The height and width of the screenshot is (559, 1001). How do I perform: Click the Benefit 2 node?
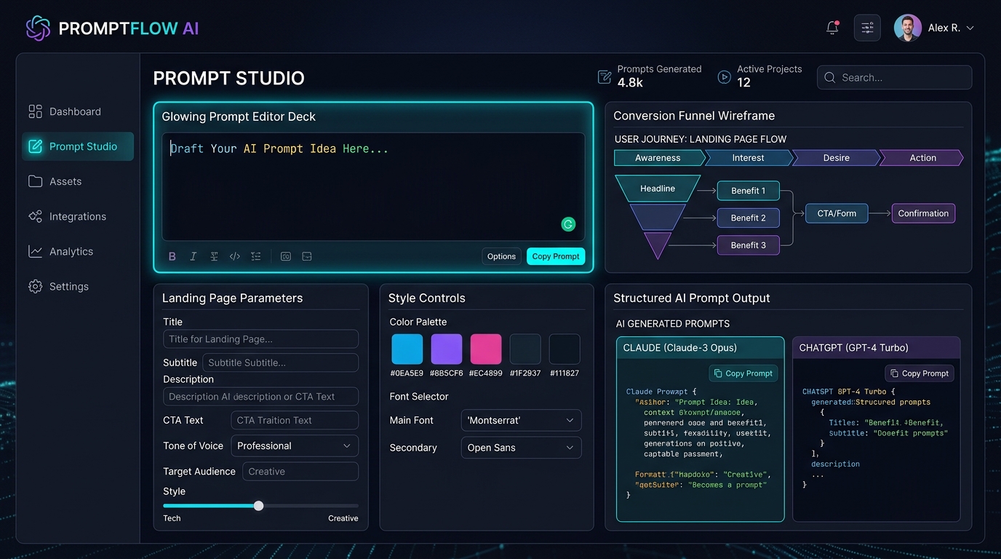pos(748,218)
